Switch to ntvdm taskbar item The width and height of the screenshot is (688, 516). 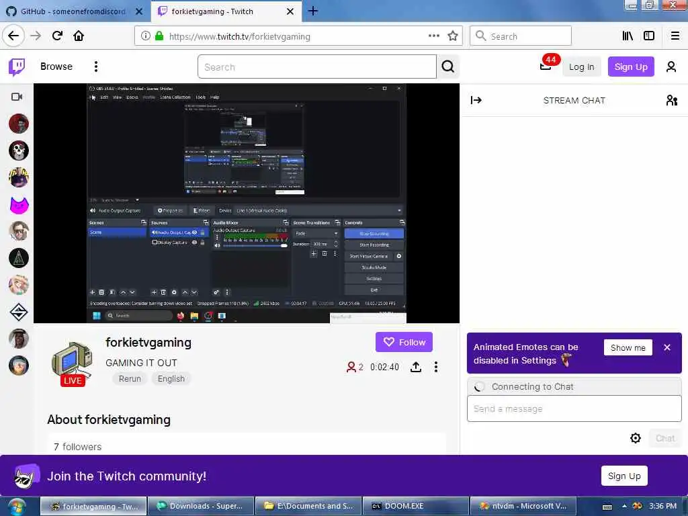click(x=523, y=507)
